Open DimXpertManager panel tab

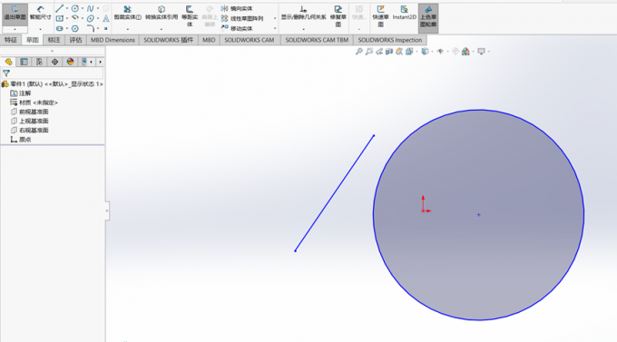tap(54, 62)
